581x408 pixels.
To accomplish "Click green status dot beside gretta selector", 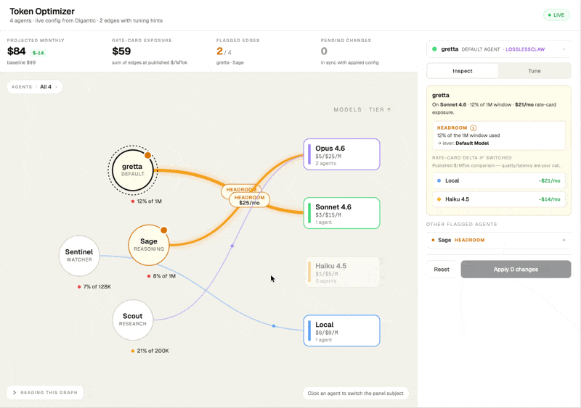I will [x=434, y=49].
